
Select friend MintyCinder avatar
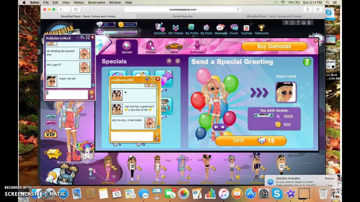coord(232,168)
